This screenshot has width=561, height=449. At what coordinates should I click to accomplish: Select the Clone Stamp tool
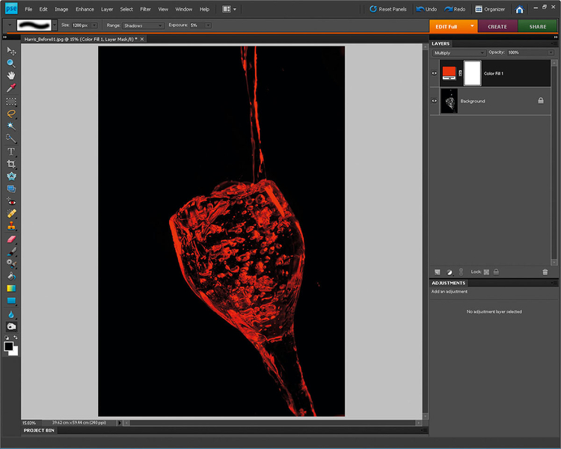pos(11,226)
